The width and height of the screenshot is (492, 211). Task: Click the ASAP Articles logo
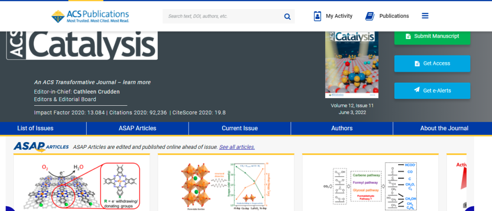(41, 147)
